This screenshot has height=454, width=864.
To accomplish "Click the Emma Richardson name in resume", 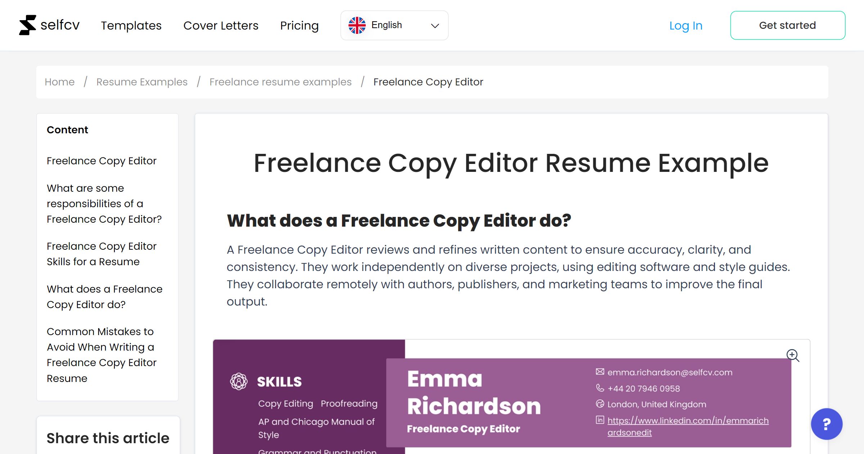I will pos(474,392).
